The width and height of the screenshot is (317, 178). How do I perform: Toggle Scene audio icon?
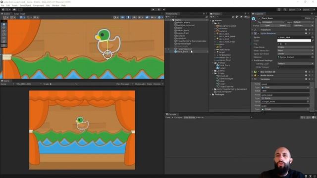pyautogui.click(x=134, y=17)
